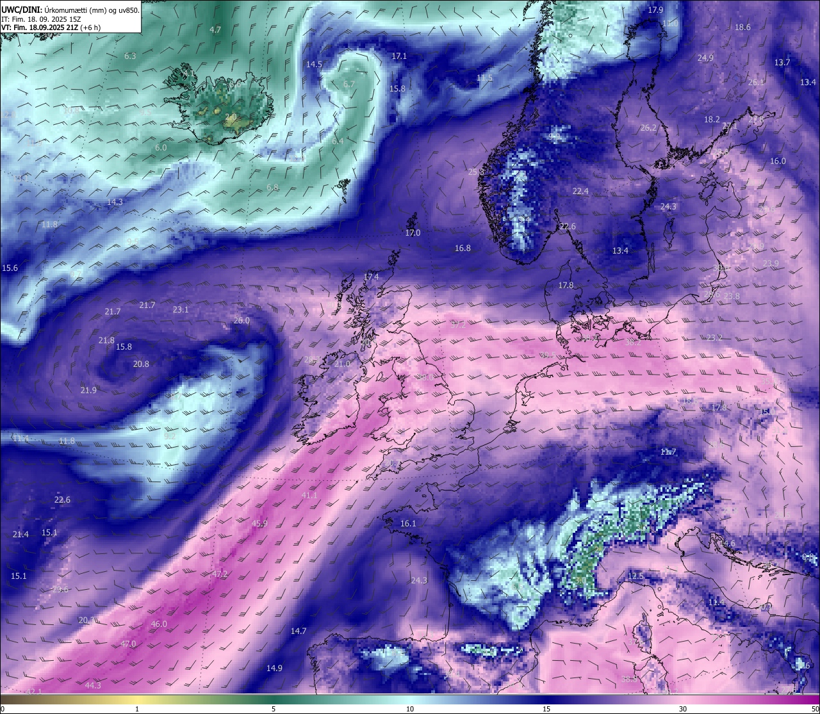Click the 10 tick on the color scale
This screenshot has width=820, height=714.
[409, 709]
